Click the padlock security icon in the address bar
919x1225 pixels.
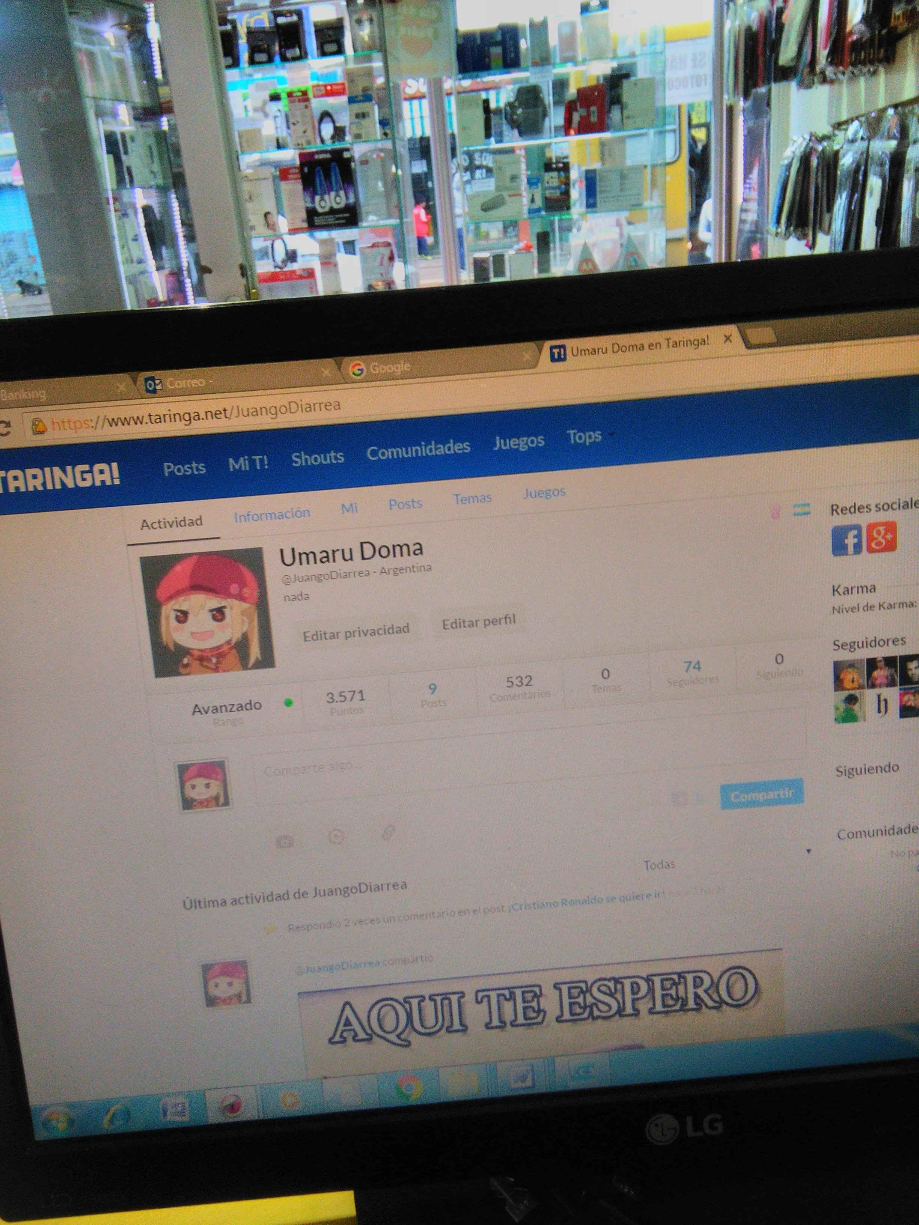click(38, 426)
